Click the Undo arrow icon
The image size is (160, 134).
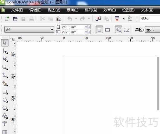70,19
